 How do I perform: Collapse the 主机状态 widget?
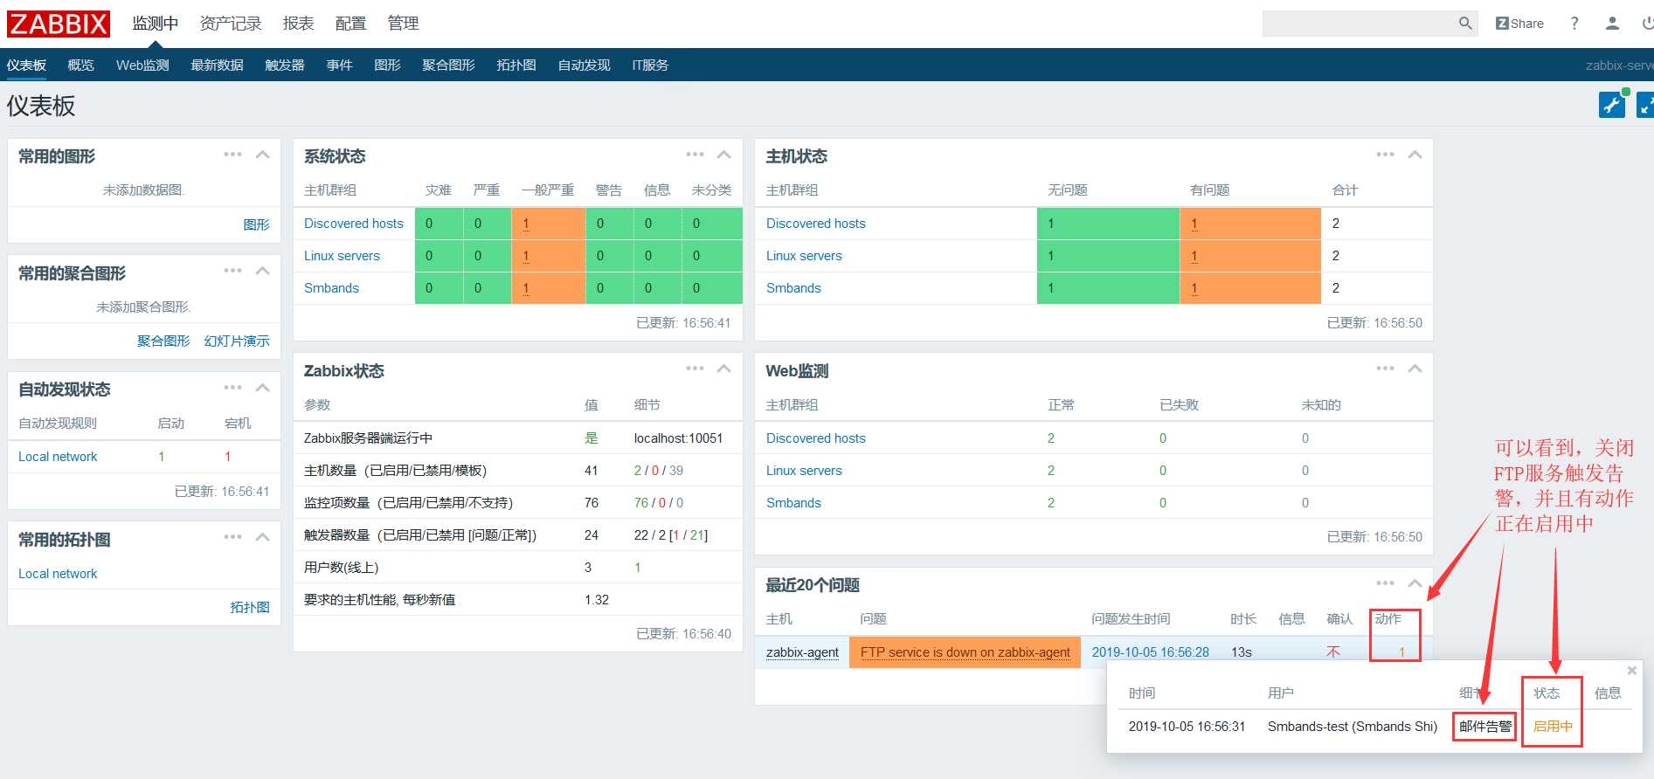click(x=1415, y=155)
